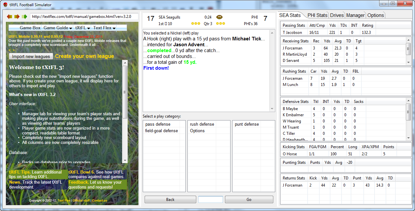Viewport: 415px width, 211px height.
Task: Open the Text Flex dropdown menu
Action: pyautogui.click(x=104, y=28)
